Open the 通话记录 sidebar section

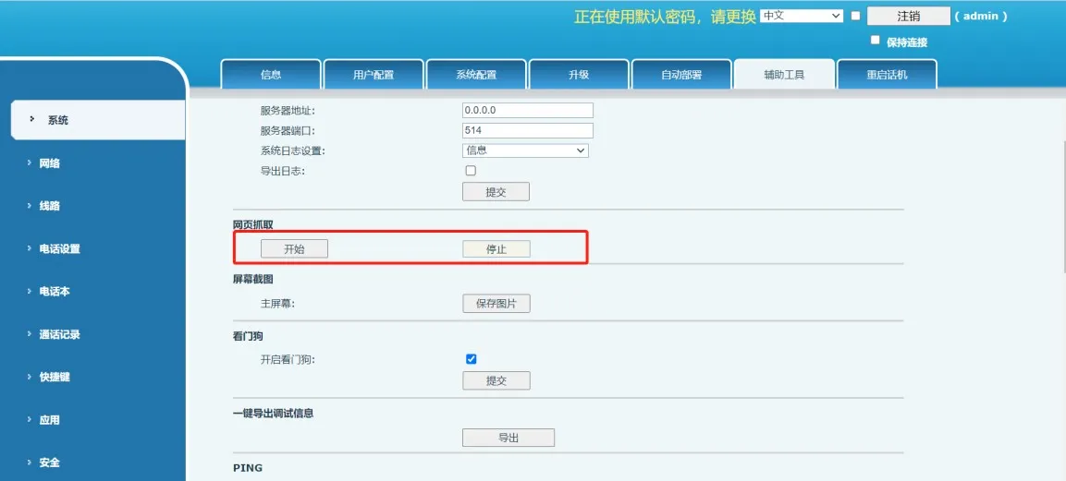(x=59, y=335)
